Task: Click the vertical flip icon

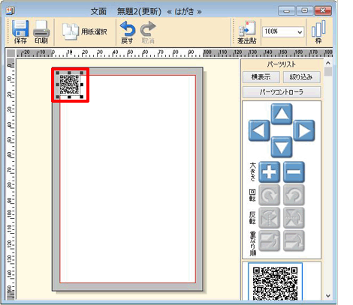Action: tap(294, 218)
